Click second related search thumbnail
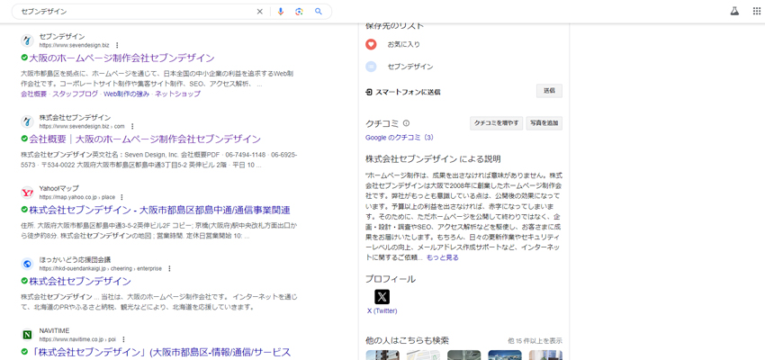This screenshot has width=765, height=360. pos(424,355)
